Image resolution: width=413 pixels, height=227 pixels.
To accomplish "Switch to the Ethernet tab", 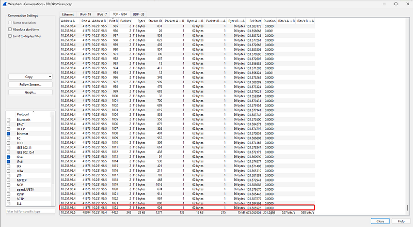I will click(68, 14).
